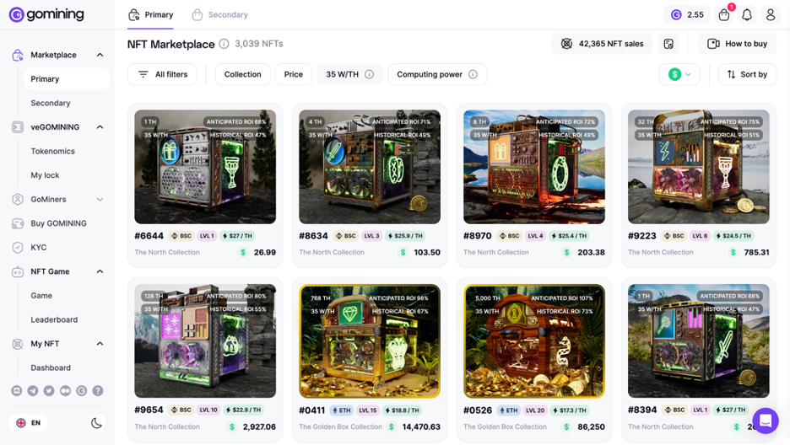
Task: Open Tokenomics in the sidebar
Action: click(x=52, y=151)
